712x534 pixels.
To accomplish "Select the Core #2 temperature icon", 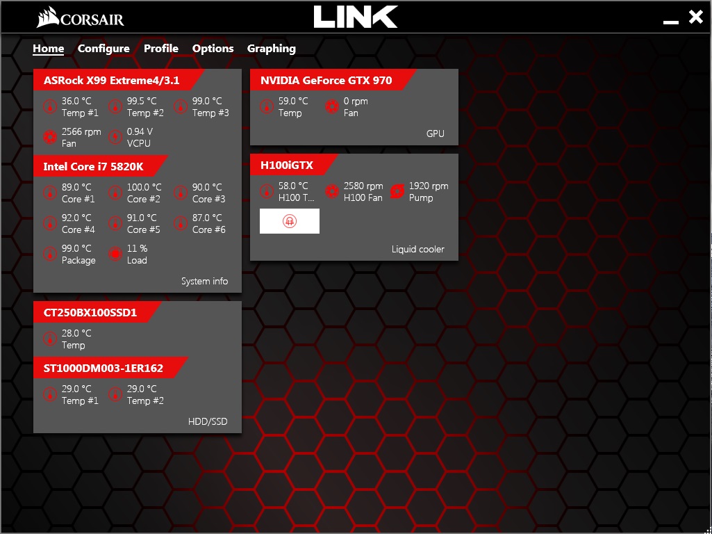I will (x=115, y=193).
